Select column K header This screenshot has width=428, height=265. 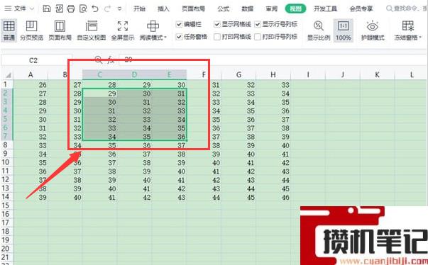[377, 74]
